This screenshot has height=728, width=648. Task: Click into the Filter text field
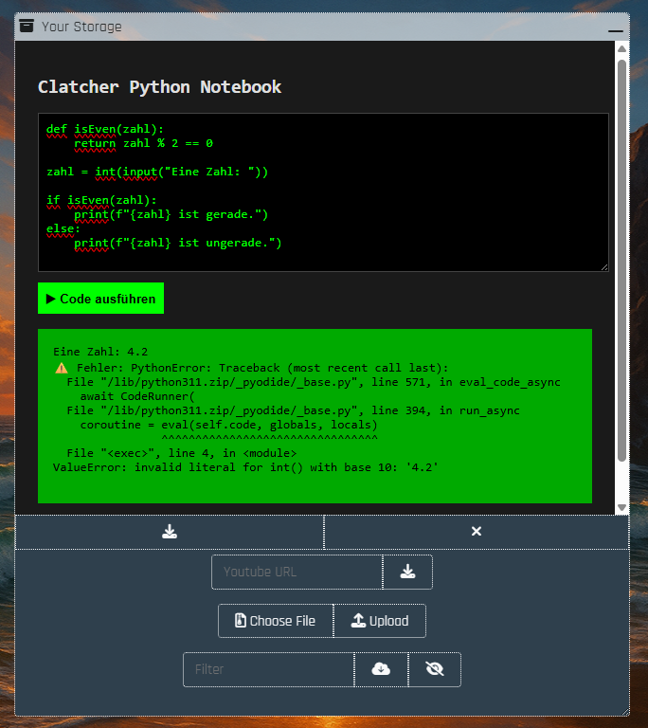click(269, 669)
